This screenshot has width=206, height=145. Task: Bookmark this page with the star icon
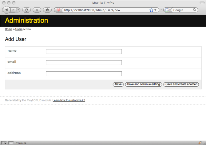coord(151,10)
